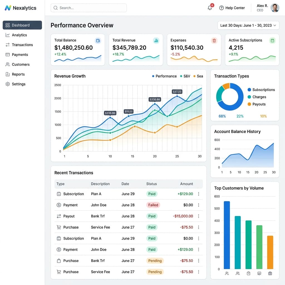Click the Expenses trash icon
The image size is (285, 285).
(214, 40)
